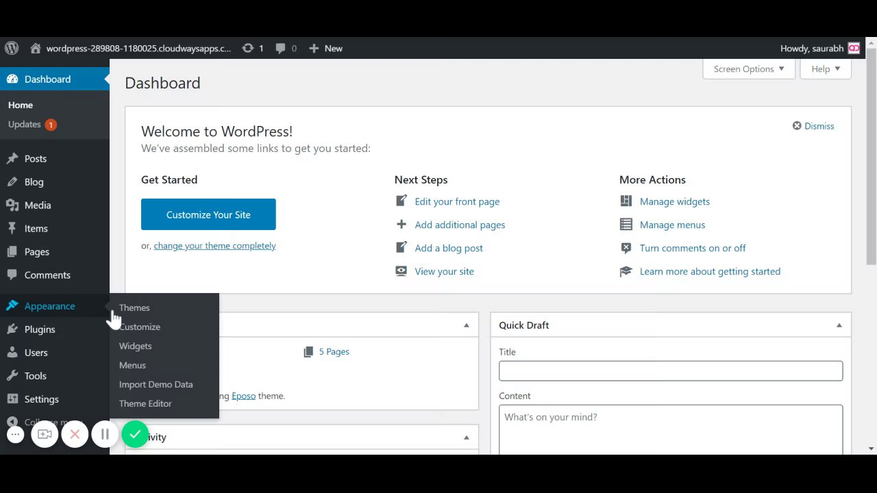Click the Tools wrench icon in sidebar
The image size is (877, 493).
click(12, 375)
